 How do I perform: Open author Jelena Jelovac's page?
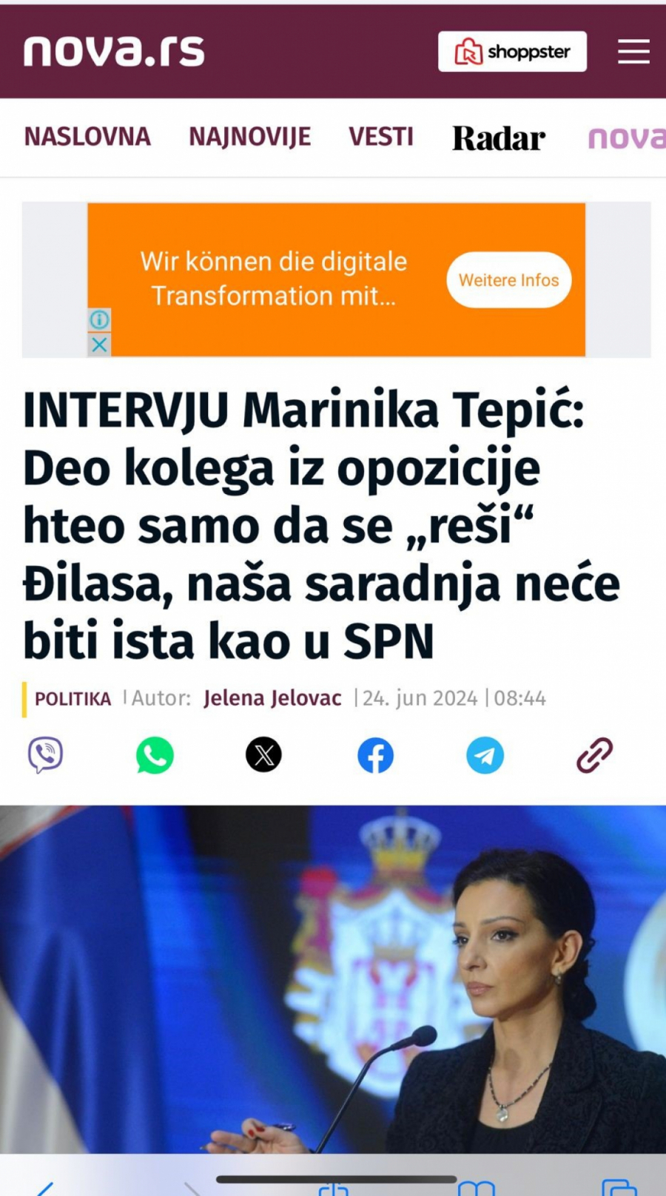click(272, 698)
